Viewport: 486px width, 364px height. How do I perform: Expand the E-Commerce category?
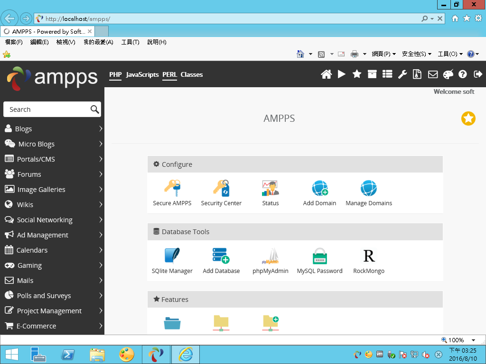click(52, 326)
